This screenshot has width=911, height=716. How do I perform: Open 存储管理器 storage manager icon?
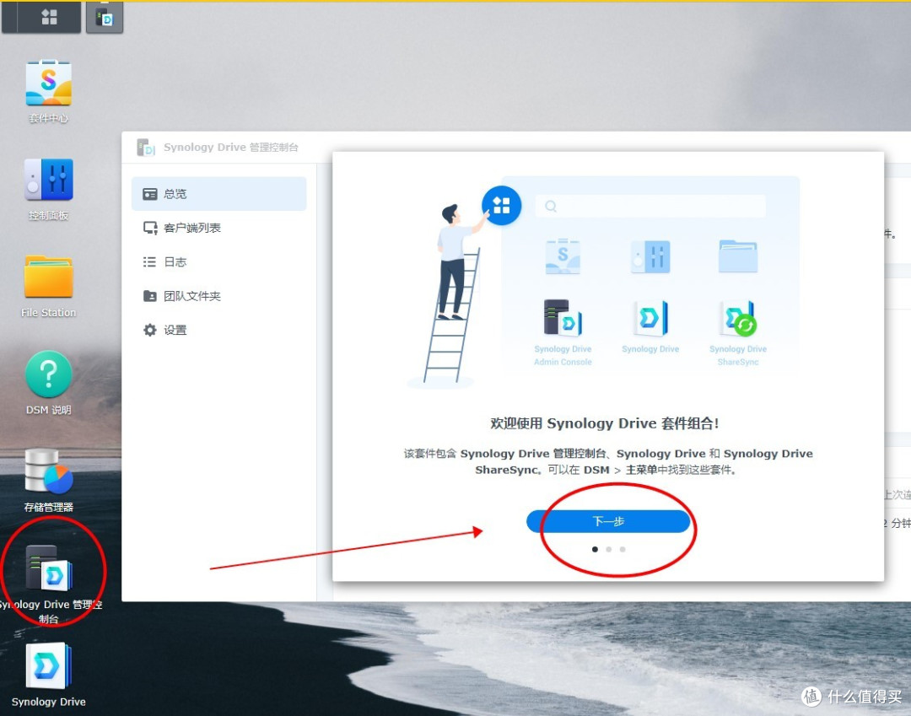[x=48, y=472]
